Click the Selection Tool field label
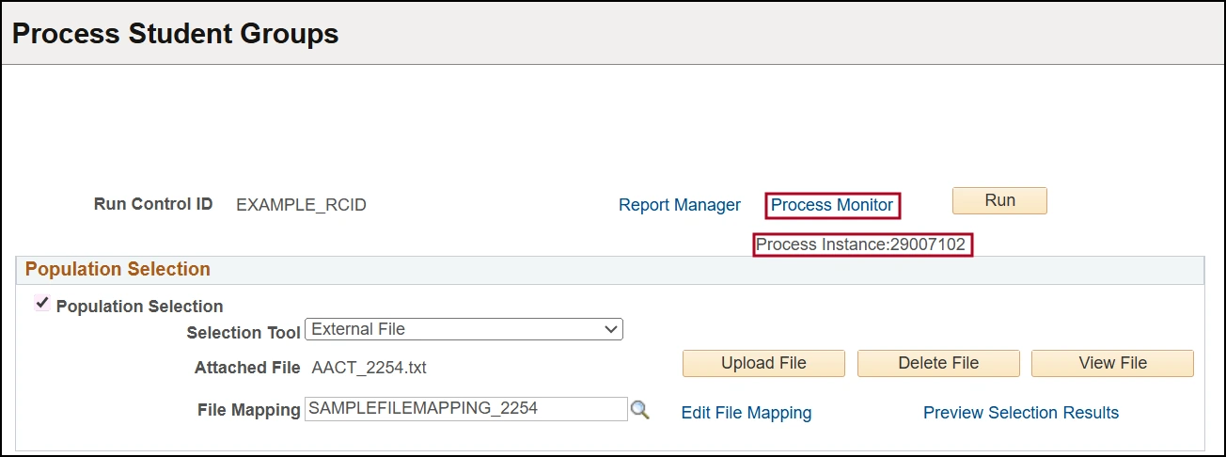The image size is (1226, 457). point(244,333)
